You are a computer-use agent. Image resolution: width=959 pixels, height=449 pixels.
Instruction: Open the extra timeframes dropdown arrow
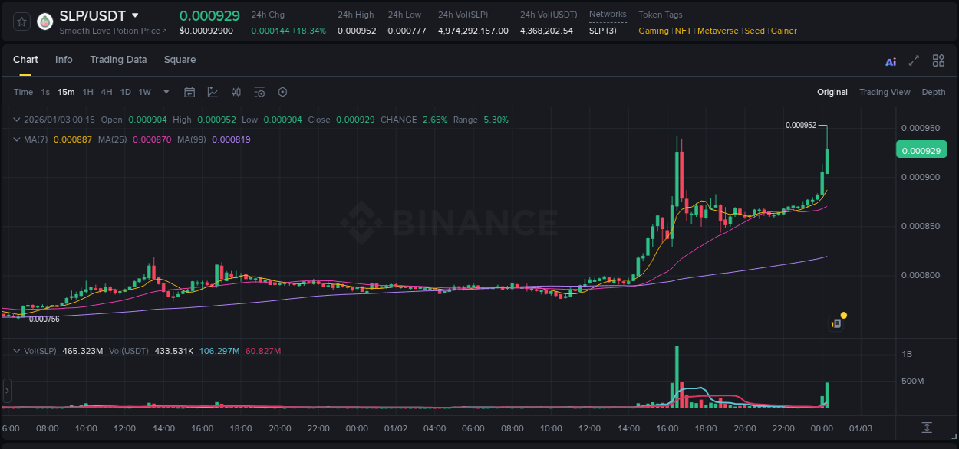pyautogui.click(x=165, y=92)
